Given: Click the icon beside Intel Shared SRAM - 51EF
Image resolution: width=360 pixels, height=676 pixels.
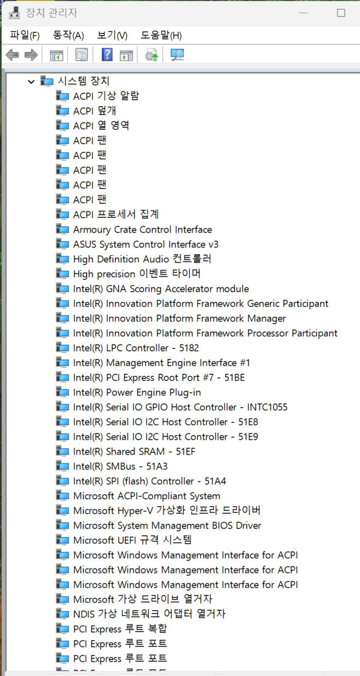Looking at the screenshot, I should [63, 451].
